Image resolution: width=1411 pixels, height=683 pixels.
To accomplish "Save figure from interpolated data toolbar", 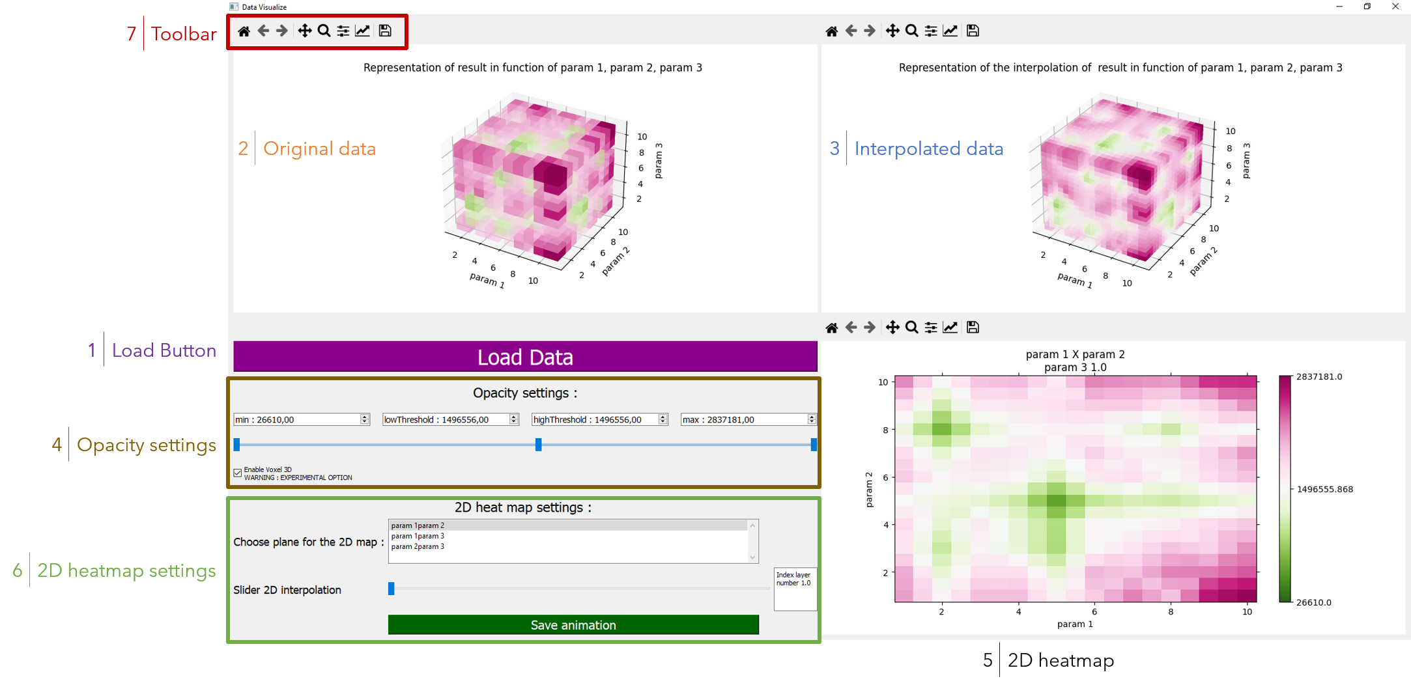I will 973,31.
